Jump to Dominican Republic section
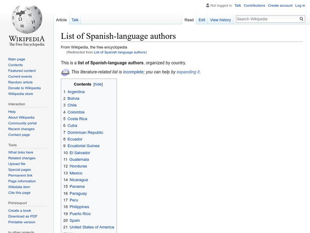310x233 pixels. (85, 132)
